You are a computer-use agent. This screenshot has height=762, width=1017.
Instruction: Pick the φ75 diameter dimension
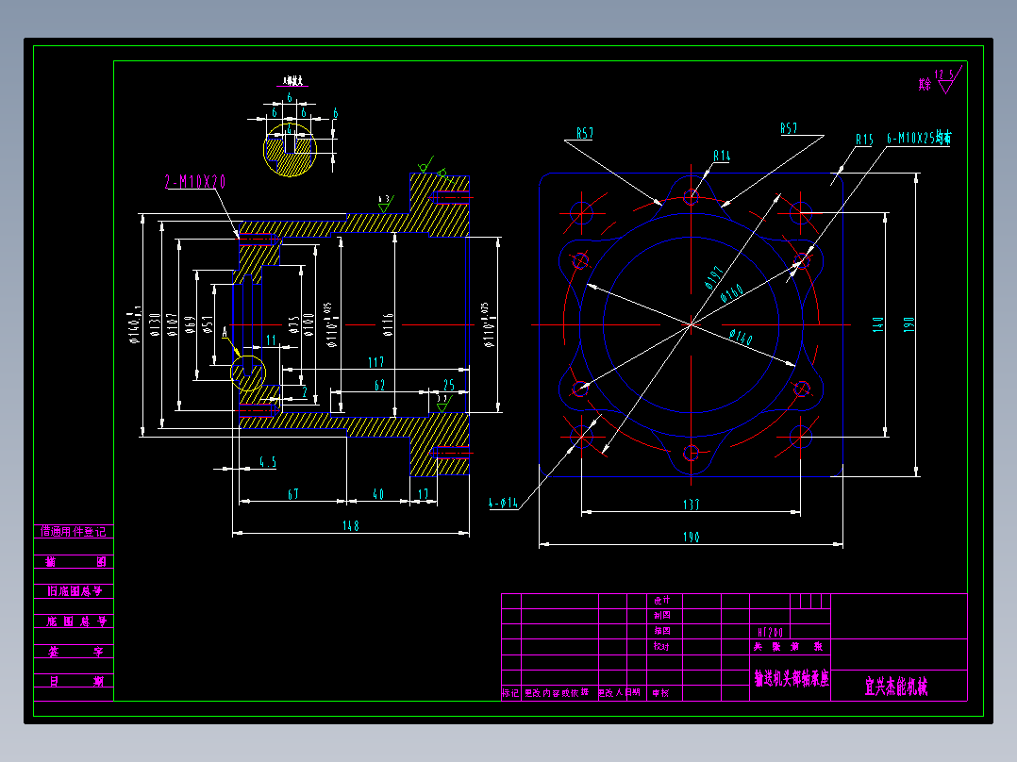click(294, 325)
